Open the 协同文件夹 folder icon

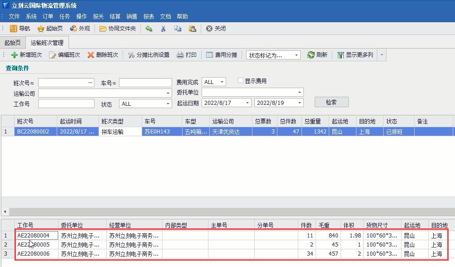tap(103, 29)
